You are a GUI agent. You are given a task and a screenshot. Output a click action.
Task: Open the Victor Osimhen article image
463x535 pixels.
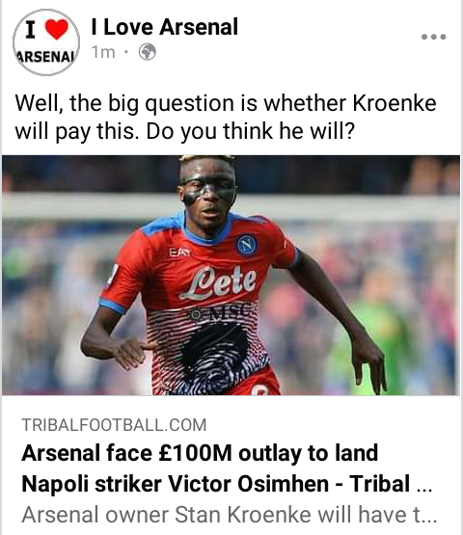coord(231,275)
